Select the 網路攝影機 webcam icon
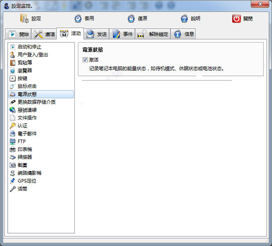Viewport: 272px width, 246px height. click(13, 173)
